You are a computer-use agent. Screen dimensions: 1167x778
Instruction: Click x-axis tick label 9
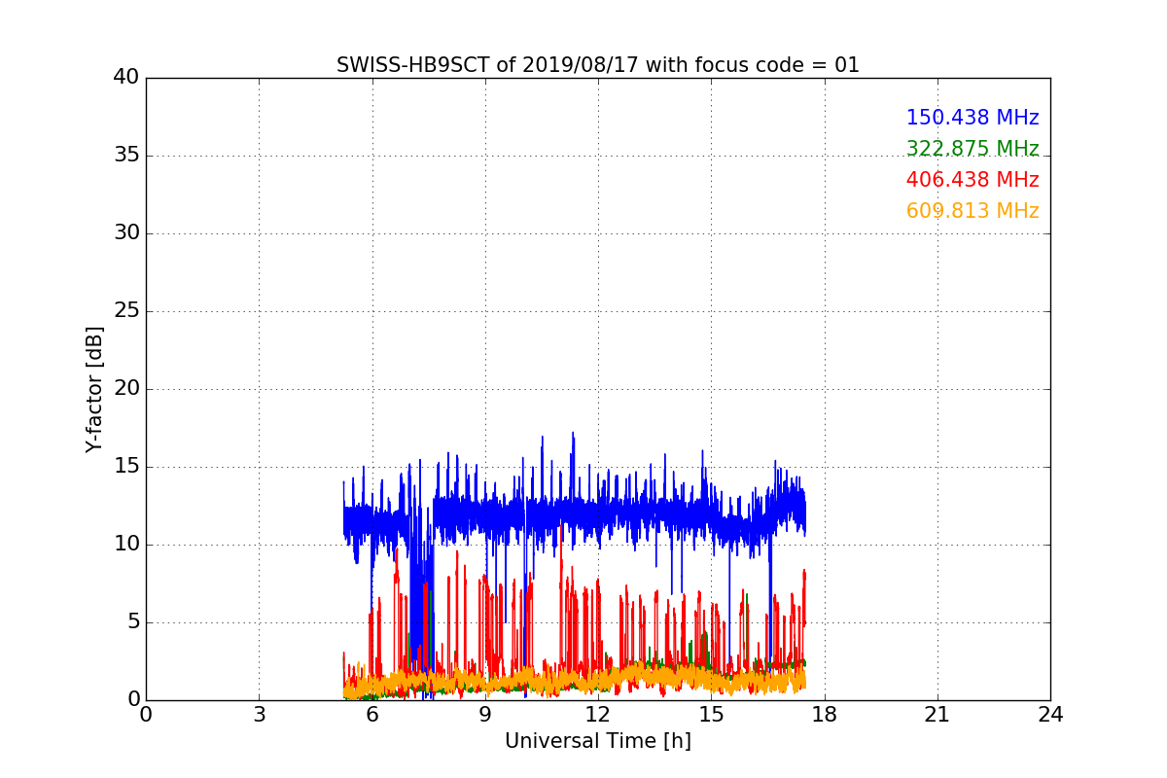tap(485, 715)
